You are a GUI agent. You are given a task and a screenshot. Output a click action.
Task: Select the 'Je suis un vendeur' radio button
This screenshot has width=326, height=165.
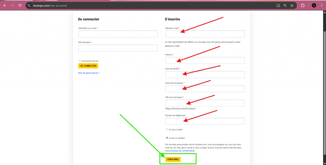pos(167,138)
